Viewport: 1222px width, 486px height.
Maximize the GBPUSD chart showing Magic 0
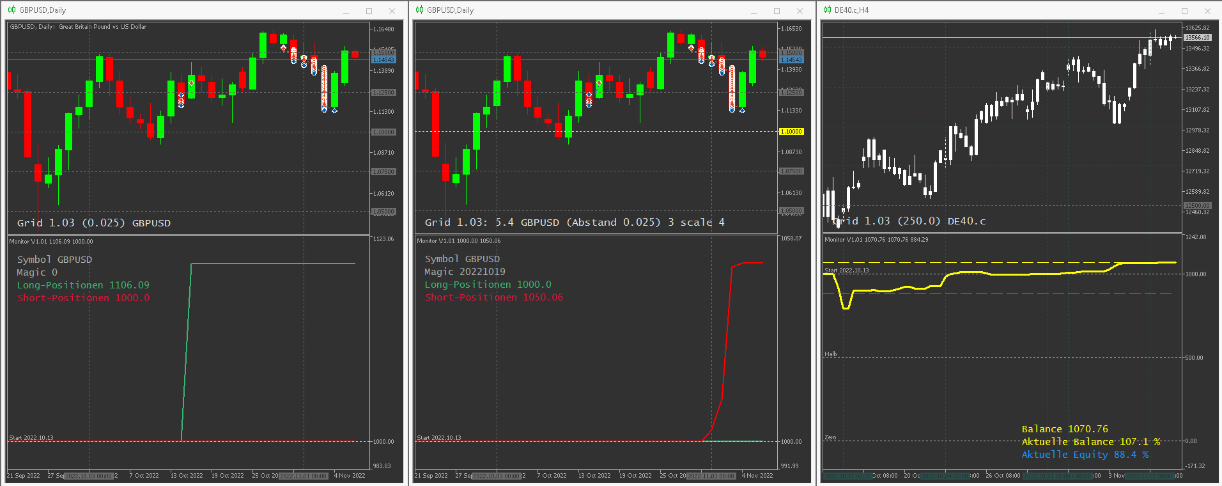(x=369, y=11)
